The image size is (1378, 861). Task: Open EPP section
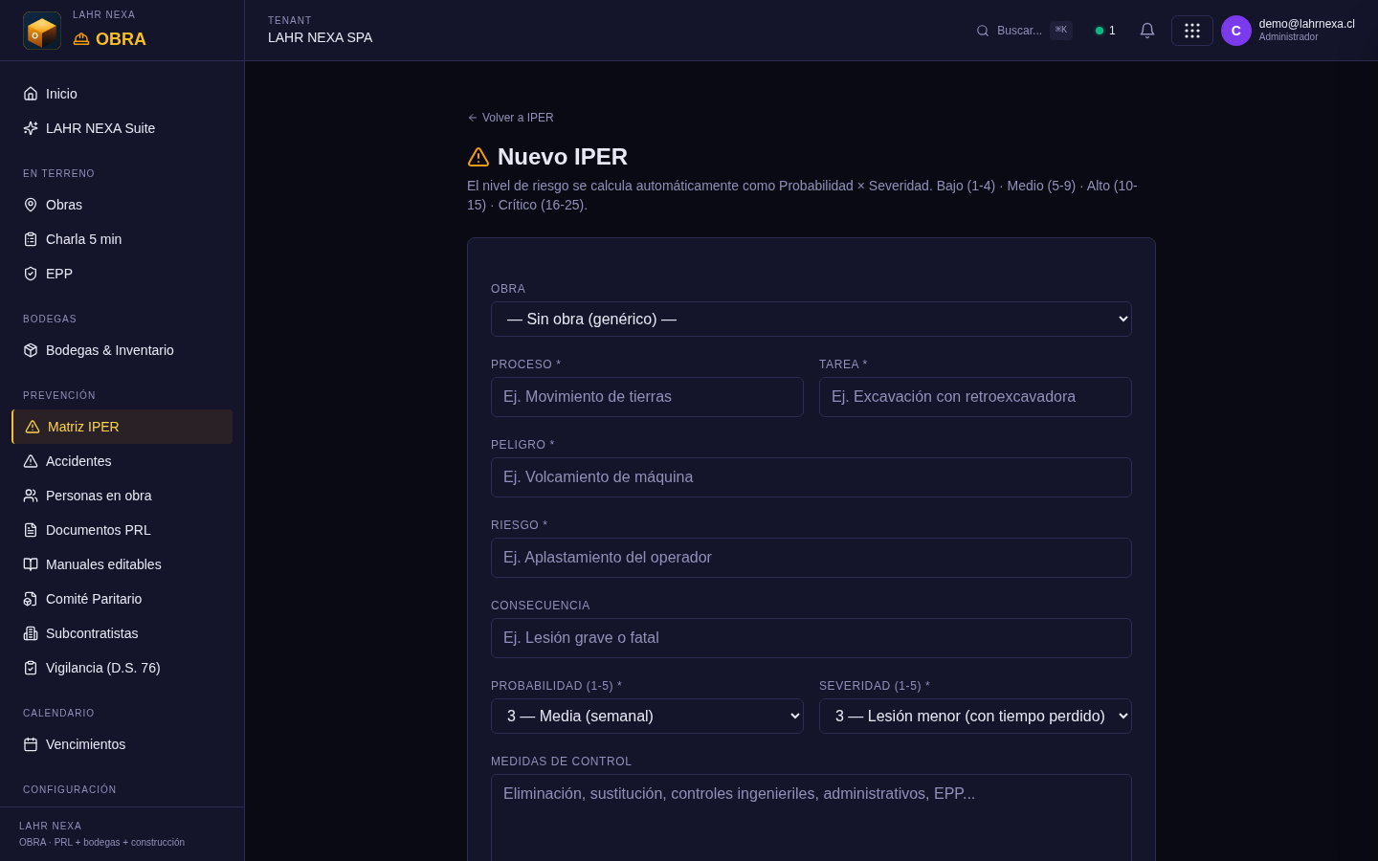point(122,274)
